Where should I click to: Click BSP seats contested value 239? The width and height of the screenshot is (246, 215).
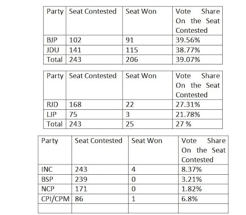pos(100,179)
